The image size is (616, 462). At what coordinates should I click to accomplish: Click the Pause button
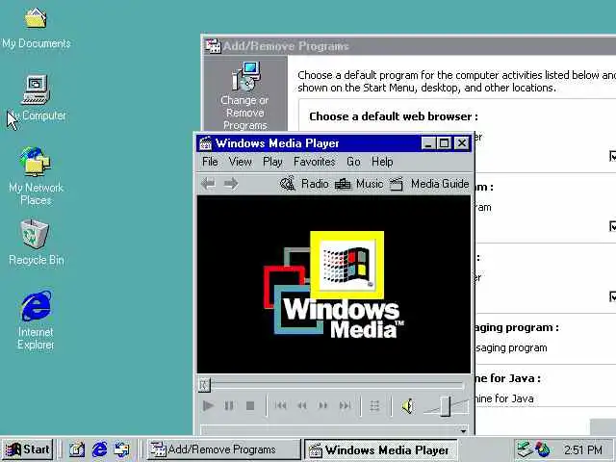229,405
